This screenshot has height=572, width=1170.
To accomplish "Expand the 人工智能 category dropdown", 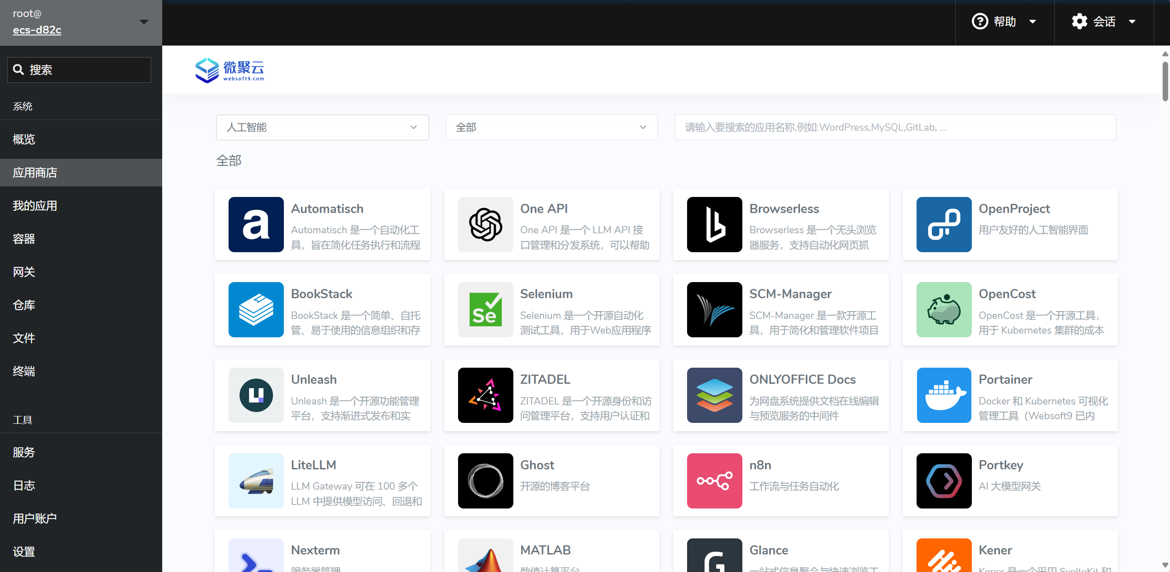I will pos(322,127).
